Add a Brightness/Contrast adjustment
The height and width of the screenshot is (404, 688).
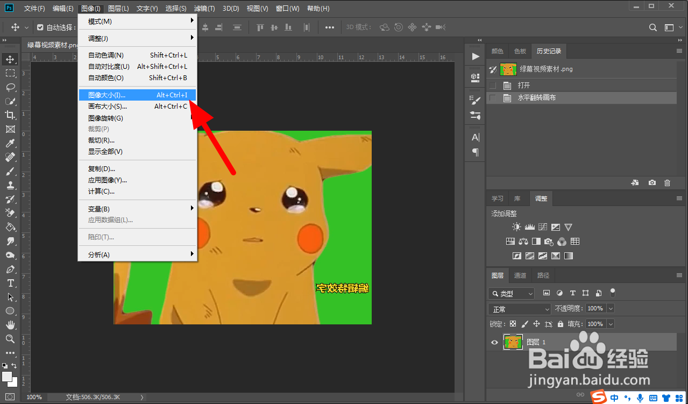[516, 227]
